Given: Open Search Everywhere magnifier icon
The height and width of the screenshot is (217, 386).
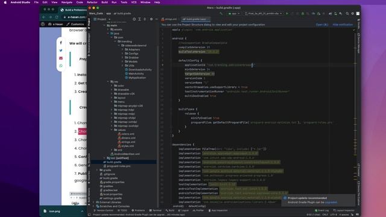Looking at the screenshot, I should [x=347, y=13].
